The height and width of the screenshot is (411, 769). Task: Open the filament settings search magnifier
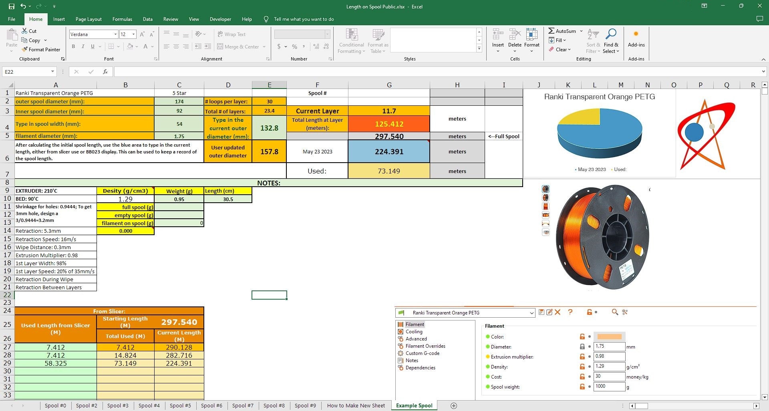click(615, 312)
